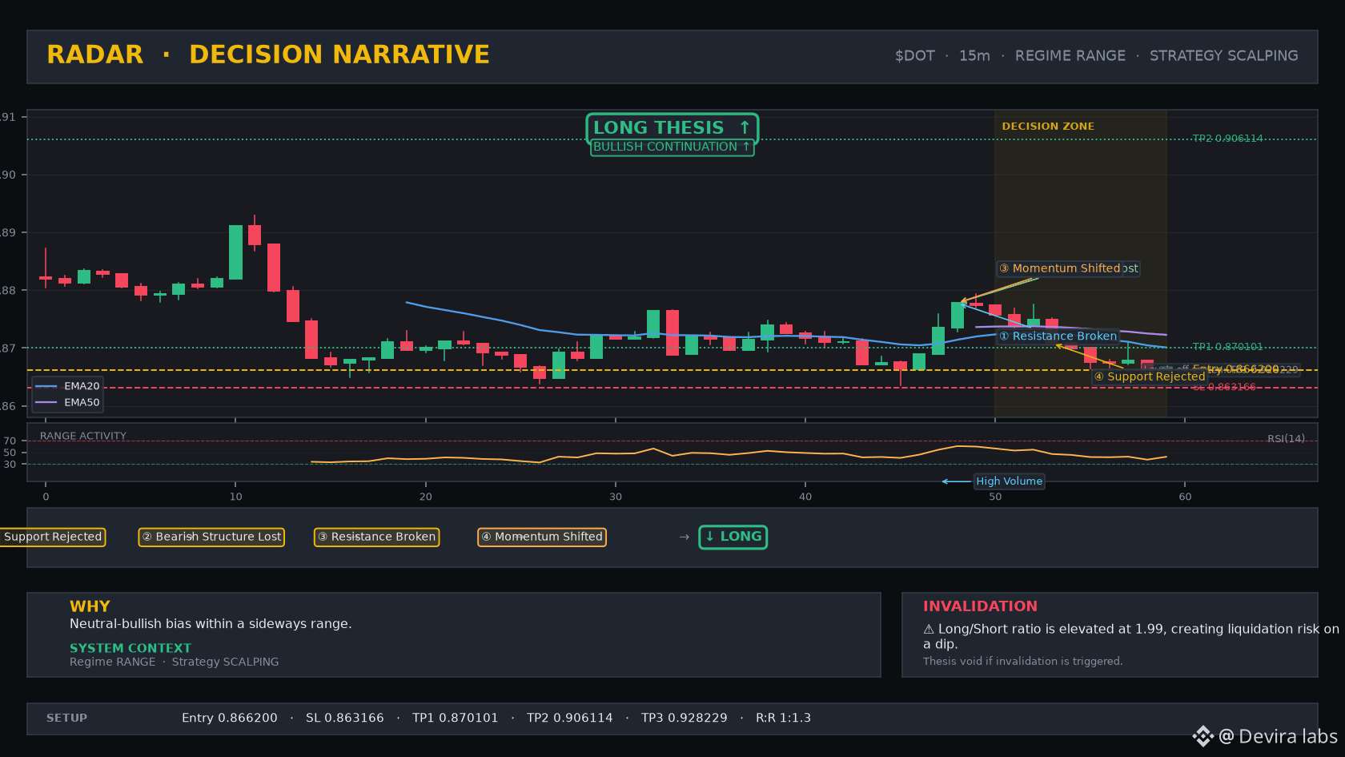Select the green LONG decision badge
Viewport: 1345px width, 757px height.
pos(733,537)
